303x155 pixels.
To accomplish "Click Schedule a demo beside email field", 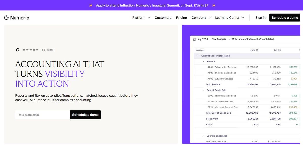I will tap(85, 115).
